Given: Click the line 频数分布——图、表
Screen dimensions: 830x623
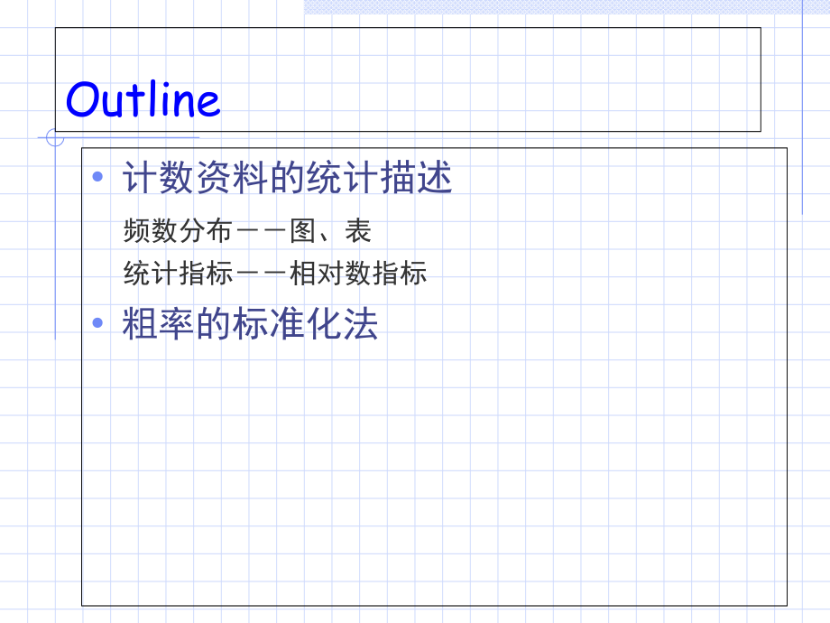Looking at the screenshot, I should tap(247, 231).
